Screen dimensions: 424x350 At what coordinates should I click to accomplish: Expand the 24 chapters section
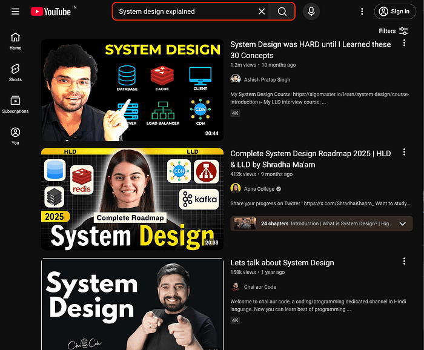point(402,223)
